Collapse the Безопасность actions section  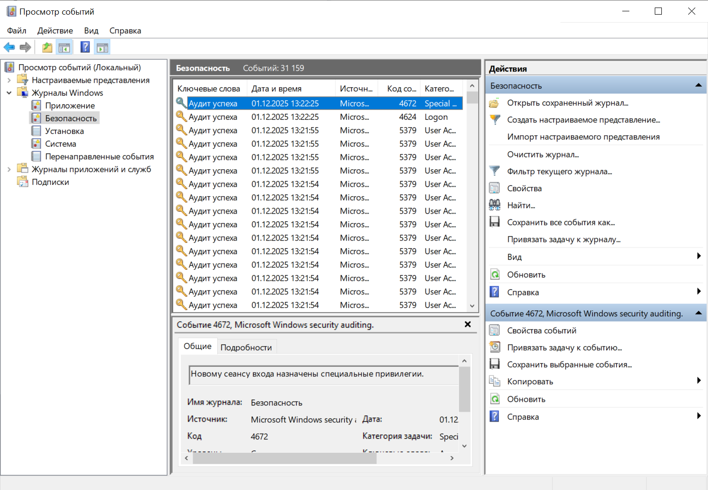tap(698, 85)
